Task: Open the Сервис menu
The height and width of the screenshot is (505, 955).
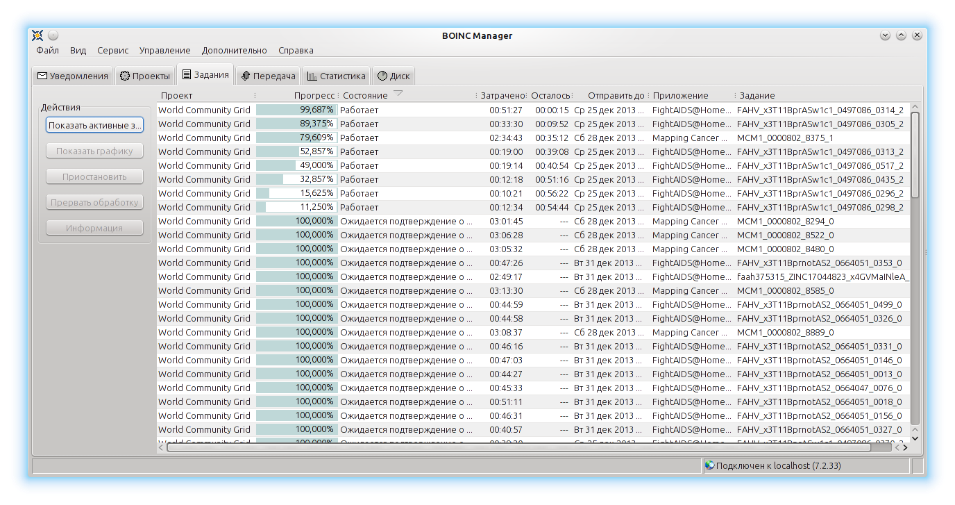Action: click(x=112, y=50)
